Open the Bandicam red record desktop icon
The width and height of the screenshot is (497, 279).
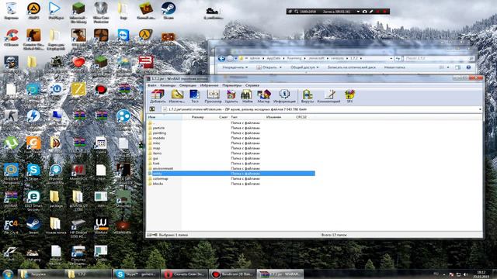pyautogui.click(x=101, y=90)
